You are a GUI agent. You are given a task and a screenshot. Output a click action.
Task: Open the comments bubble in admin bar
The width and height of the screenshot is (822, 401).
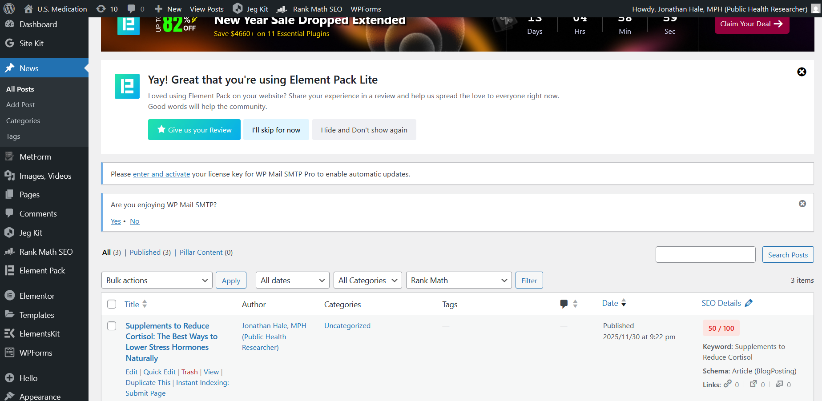coord(136,9)
